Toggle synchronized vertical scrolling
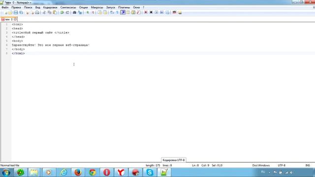315x177 pixels. tap(99, 12)
